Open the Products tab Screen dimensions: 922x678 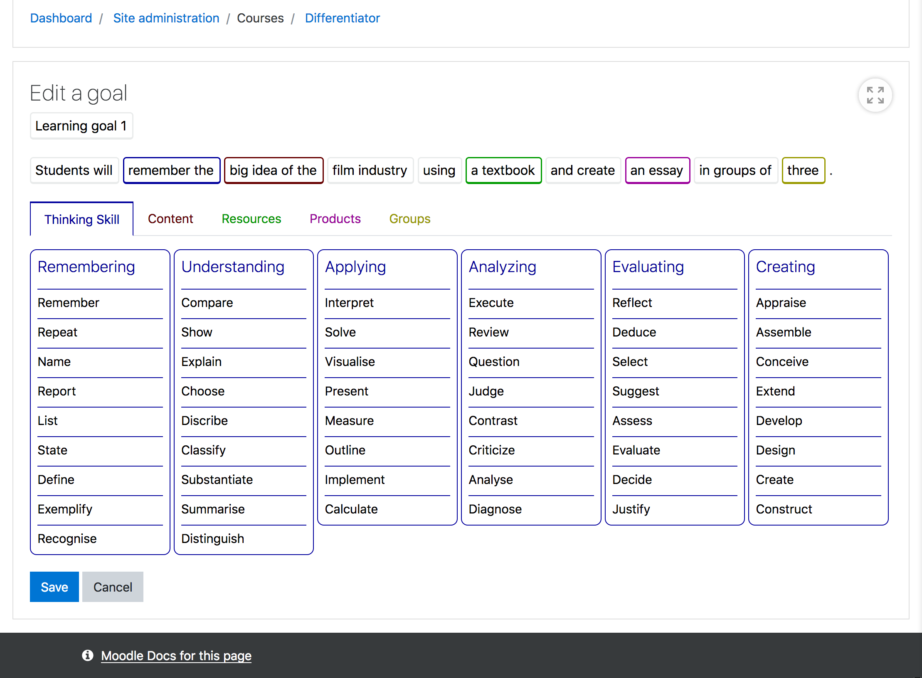pos(335,219)
